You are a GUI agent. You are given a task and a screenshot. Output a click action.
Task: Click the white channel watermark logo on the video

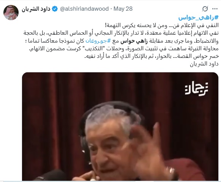tap(197, 89)
